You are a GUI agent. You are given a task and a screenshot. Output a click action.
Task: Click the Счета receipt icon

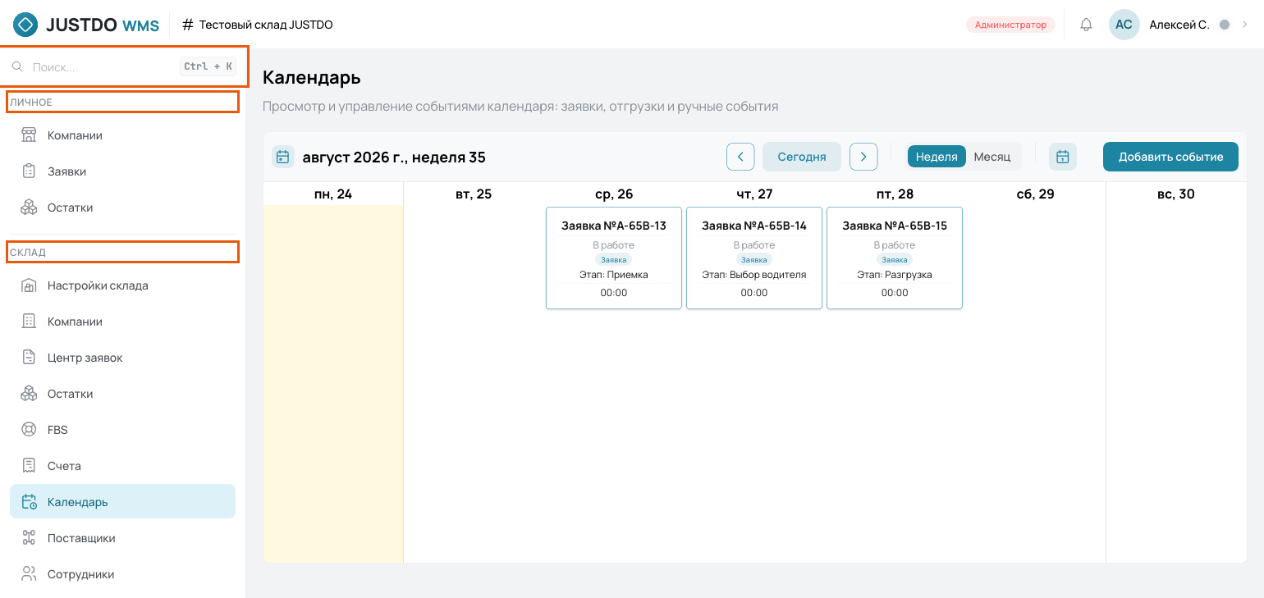[29, 466]
